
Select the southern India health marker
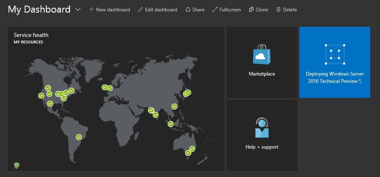coord(156,115)
